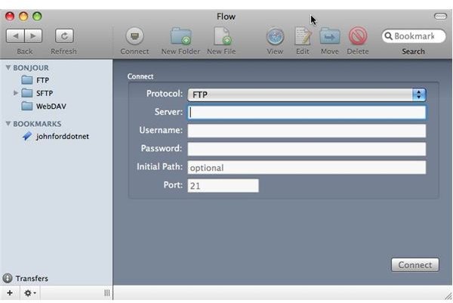Click the bottom-right Connect button
The width and height of the screenshot is (453, 303).
point(414,264)
